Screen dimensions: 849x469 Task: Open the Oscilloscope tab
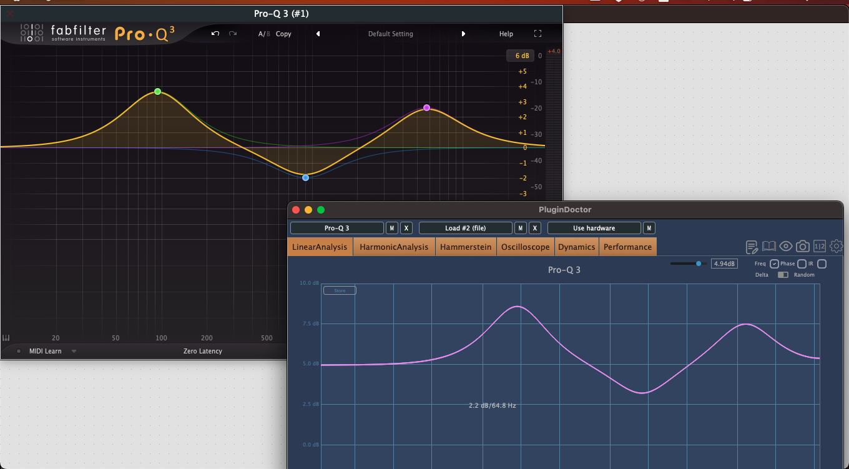tap(526, 247)
